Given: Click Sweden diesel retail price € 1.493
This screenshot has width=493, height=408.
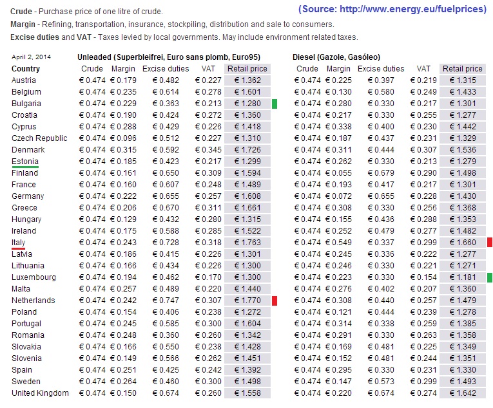Looking at the screenshot, I should pos(463,382).
